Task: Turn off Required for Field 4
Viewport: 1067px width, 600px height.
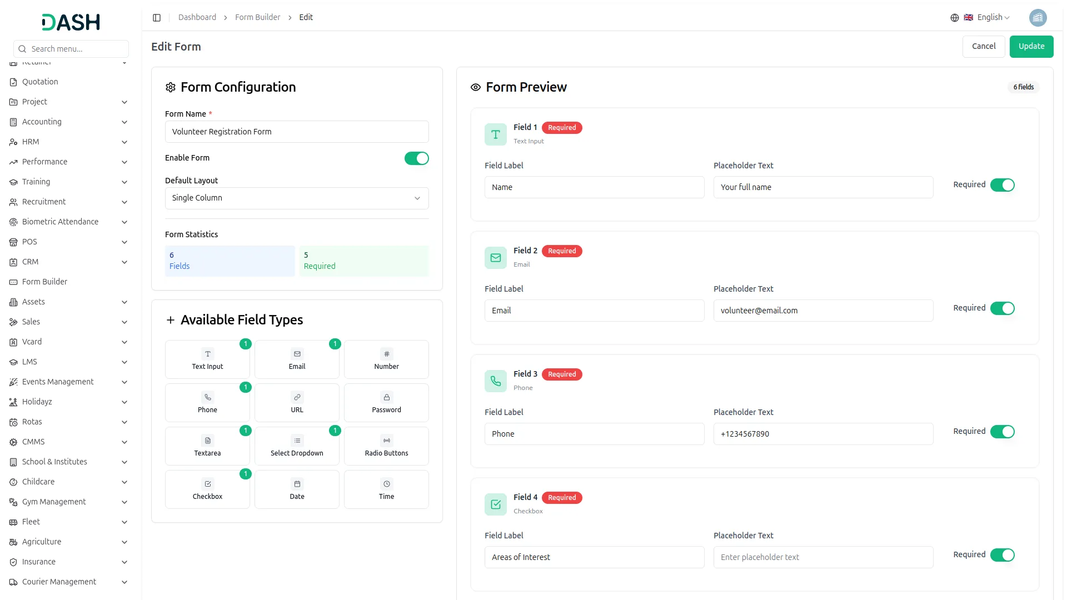Action: pos(1002,554)
